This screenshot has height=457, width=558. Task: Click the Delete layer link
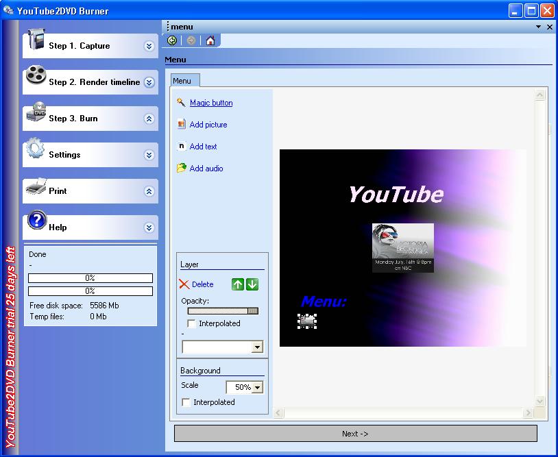coord(202,284)
